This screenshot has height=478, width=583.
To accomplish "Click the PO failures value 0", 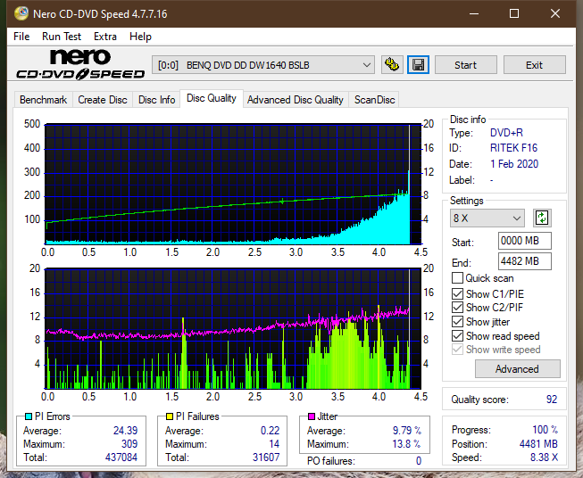I will (x=419, y=461).
